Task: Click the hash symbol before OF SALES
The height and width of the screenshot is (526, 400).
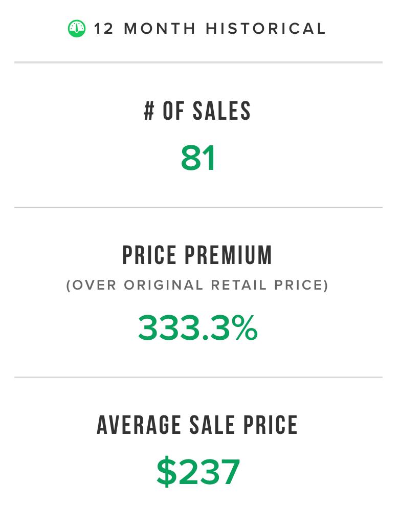Action: coord(149,112)
